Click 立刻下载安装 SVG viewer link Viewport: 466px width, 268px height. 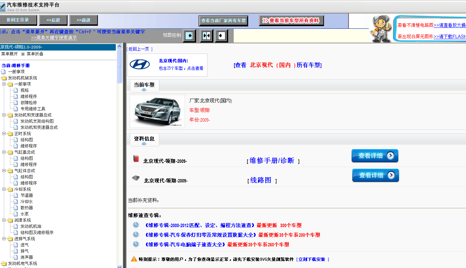pos(312,259)
